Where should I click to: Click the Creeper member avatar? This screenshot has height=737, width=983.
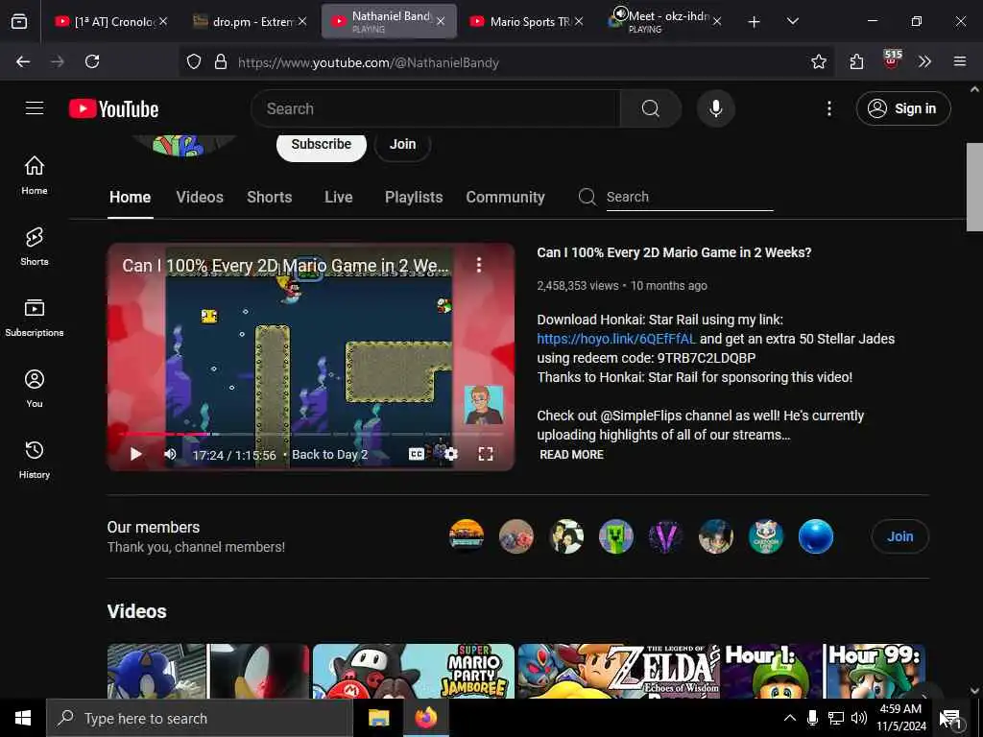point(615,536)
